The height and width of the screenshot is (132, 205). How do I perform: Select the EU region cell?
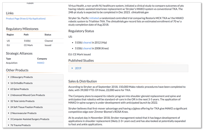tap(8, 45)
